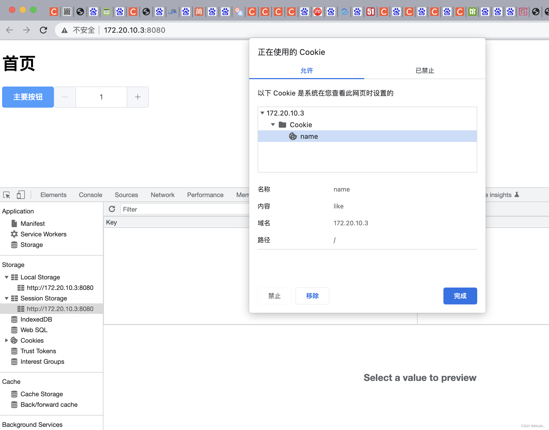This screenshot has height=430, width=549.
Task: Select Service Workers in the sidebar
Action: pos(44,234)
